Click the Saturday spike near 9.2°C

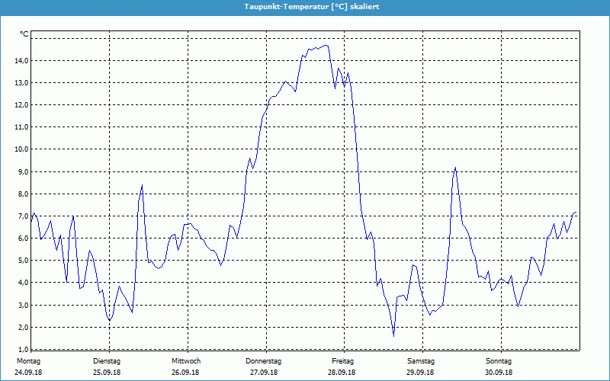[x=455, y=168]
